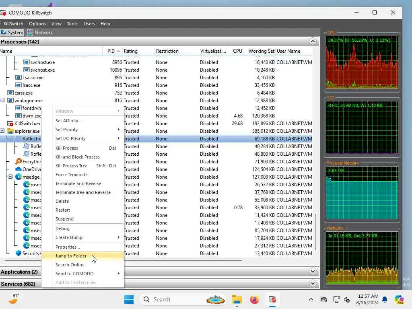Viewport: 412px width, 309px height.
Task: Expand the Applications section
Action: pyautogui.click(x=313, y=271)
